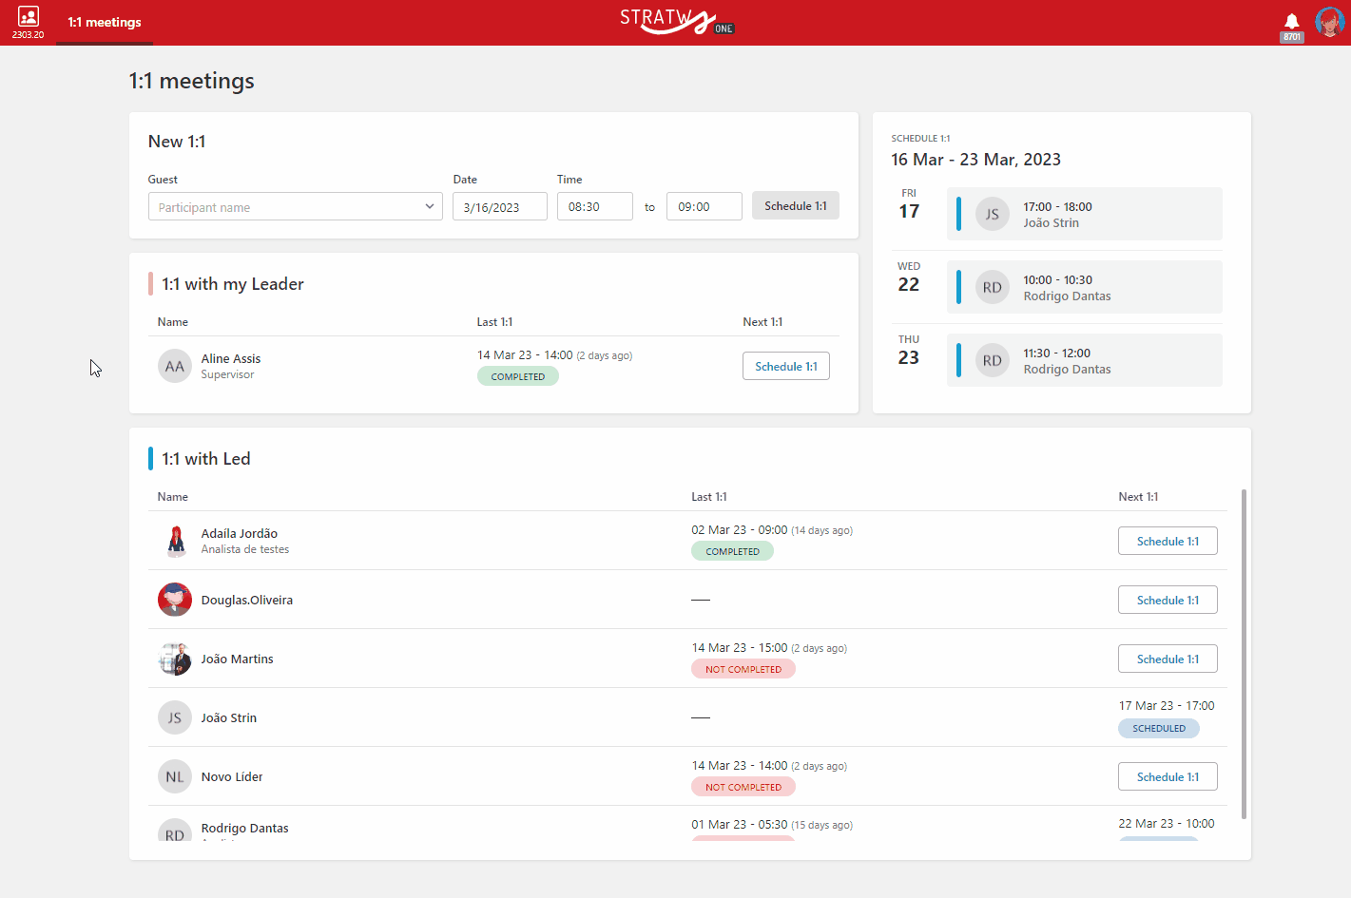Click the name Douglas.Oliveira
The image size is (1351, 898).
247,600
